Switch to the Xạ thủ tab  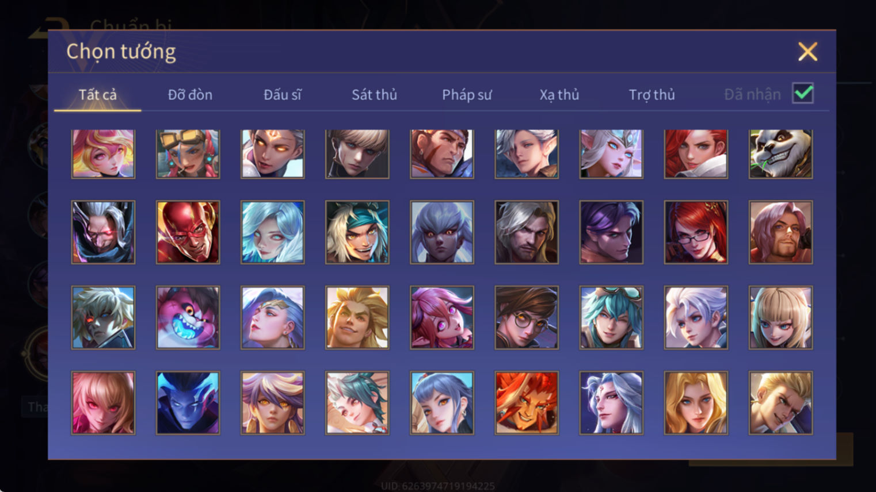click(559, 94)
